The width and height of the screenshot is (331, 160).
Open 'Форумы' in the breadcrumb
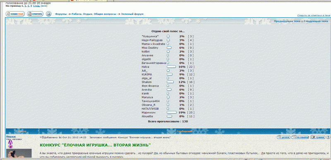[61, 14]
